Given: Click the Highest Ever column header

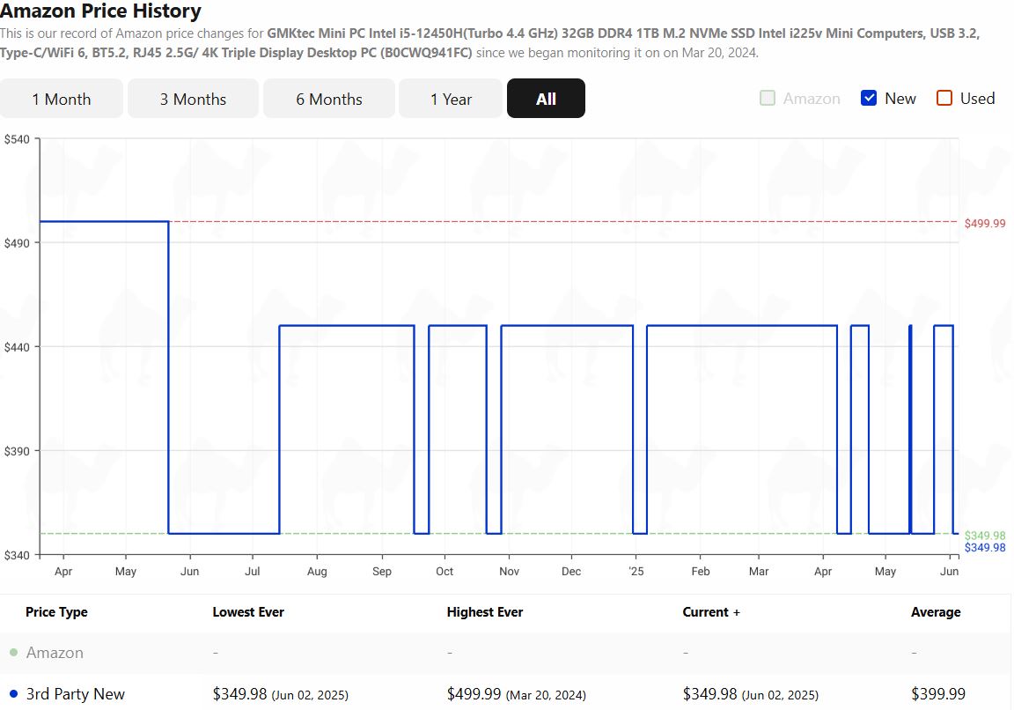Looking at the screenshot, I should coord(485,612).
